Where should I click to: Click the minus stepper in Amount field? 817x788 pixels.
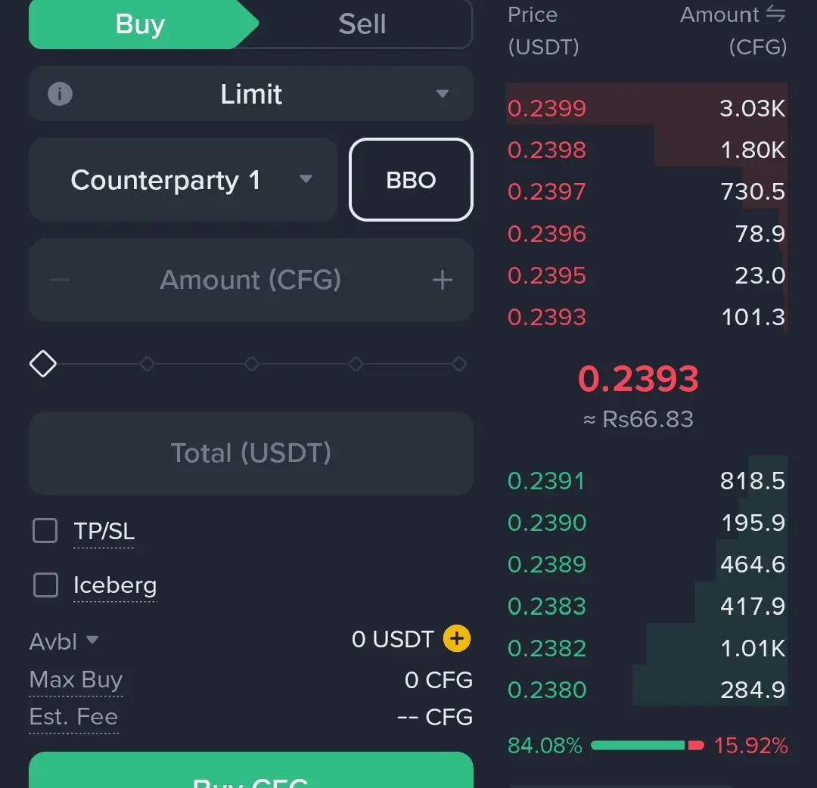(x=60, y=281)
